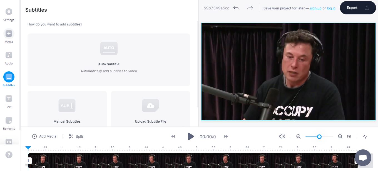Open the Media panel
Image resolution: width=378 pixels, height=171 pixels.
click(9, 36)
